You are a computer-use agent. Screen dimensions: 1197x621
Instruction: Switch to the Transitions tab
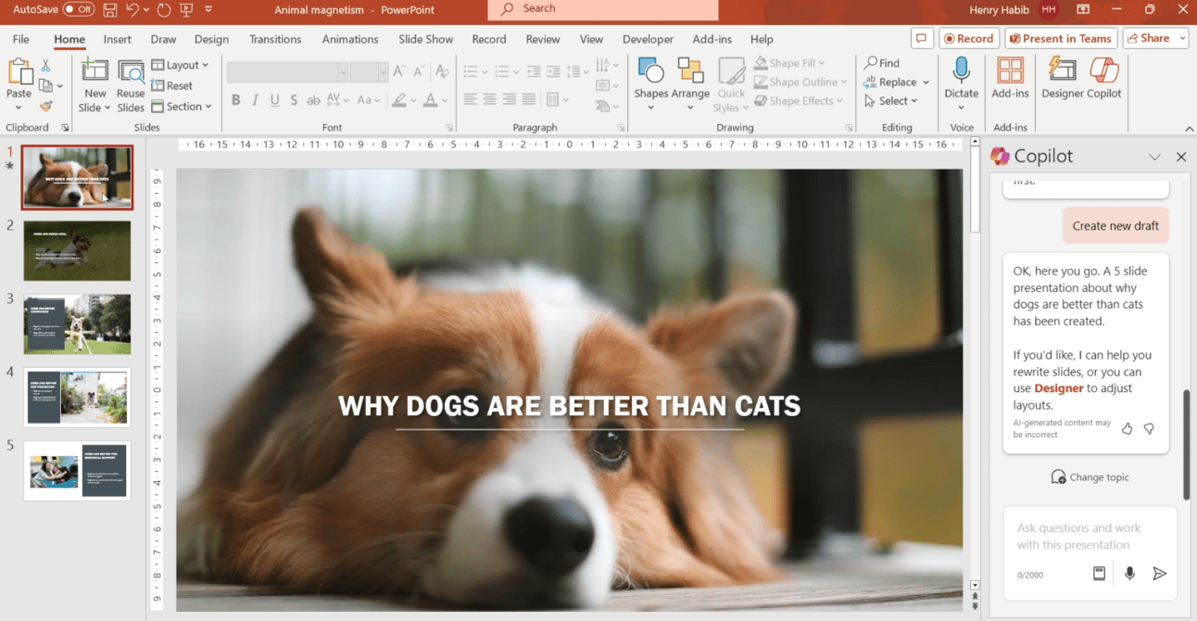[x=275, y=39]
